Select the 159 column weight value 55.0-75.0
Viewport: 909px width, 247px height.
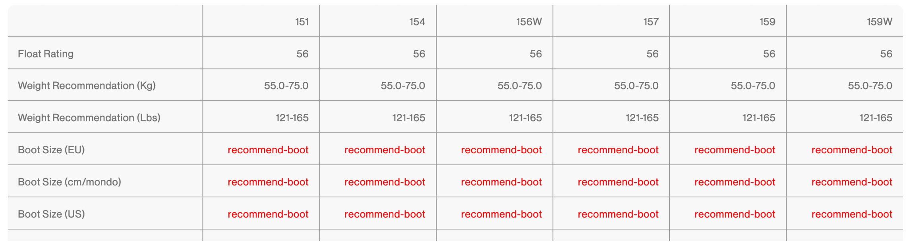coord(753,86)
